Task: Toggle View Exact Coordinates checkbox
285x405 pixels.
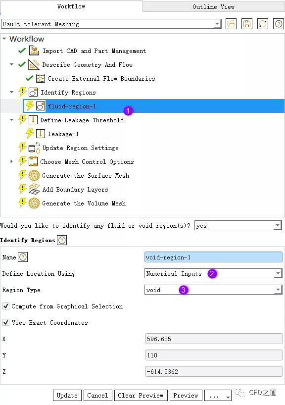Action: click(x=5, y=323)
